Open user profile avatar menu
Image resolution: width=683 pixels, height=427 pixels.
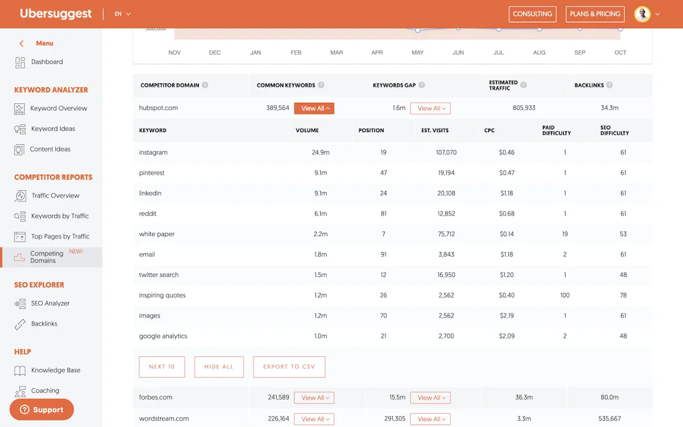coord(642,14)
